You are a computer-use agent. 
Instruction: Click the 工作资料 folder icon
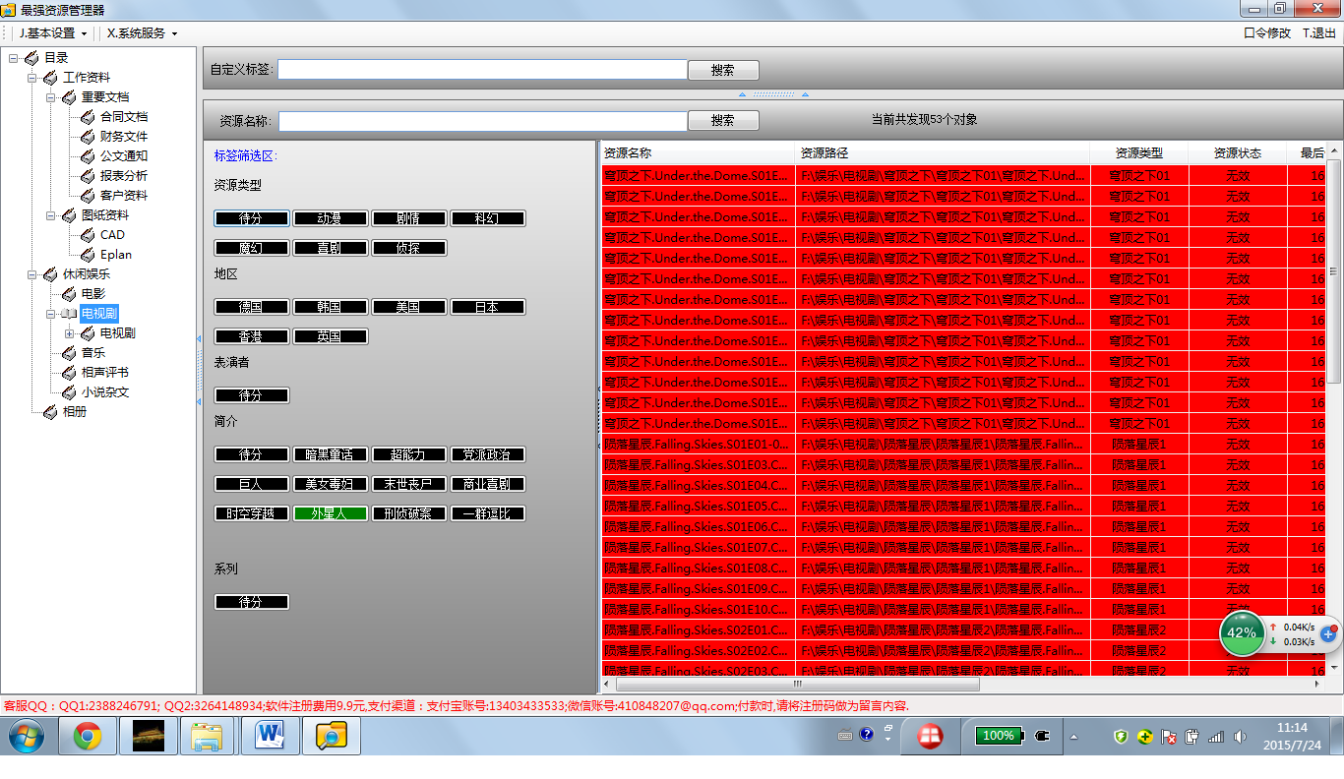[50, 78]
